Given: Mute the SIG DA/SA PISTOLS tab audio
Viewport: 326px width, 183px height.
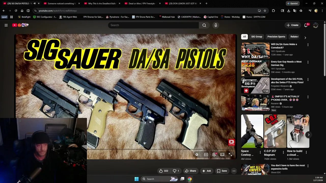Looking at the screenshot, I should click(35, 4).
